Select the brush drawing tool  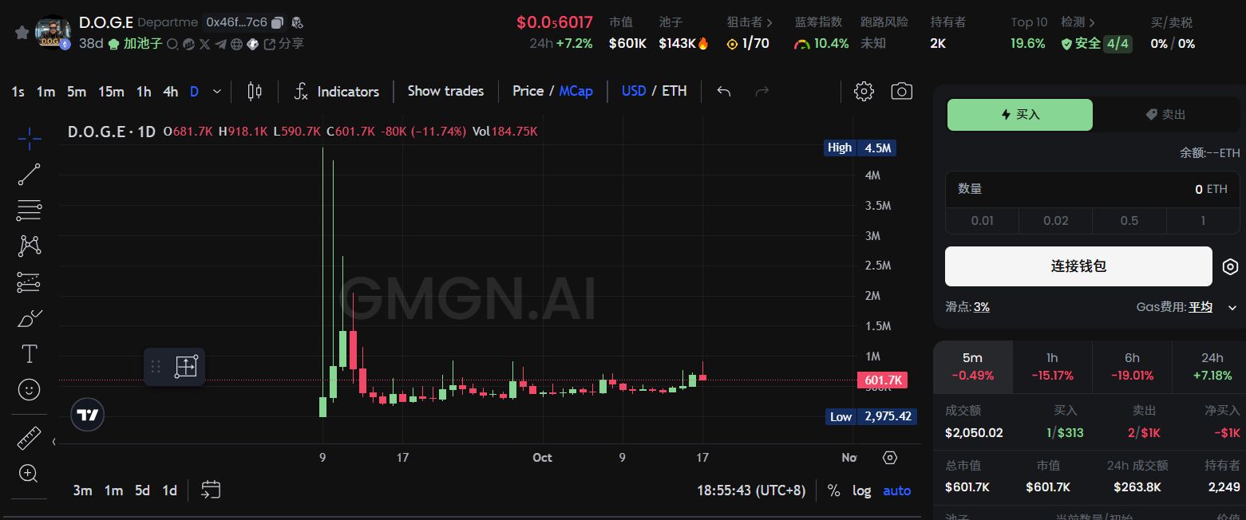[x=29, y=317]
